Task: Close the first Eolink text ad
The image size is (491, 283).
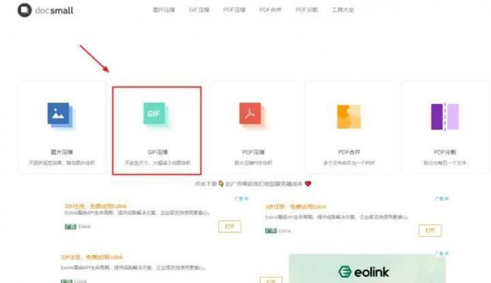Action: 246,198
